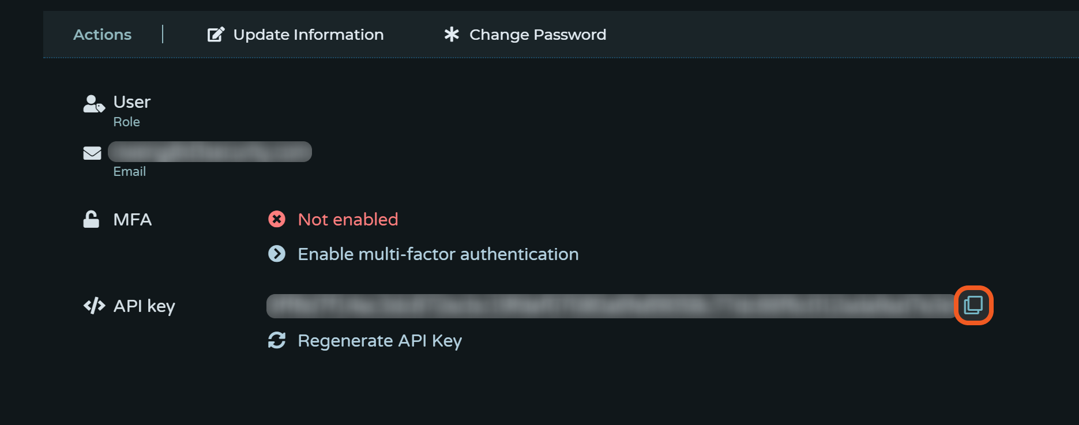Click the envelope email icon
This screenshot has width=1079, height=425.
92,153
